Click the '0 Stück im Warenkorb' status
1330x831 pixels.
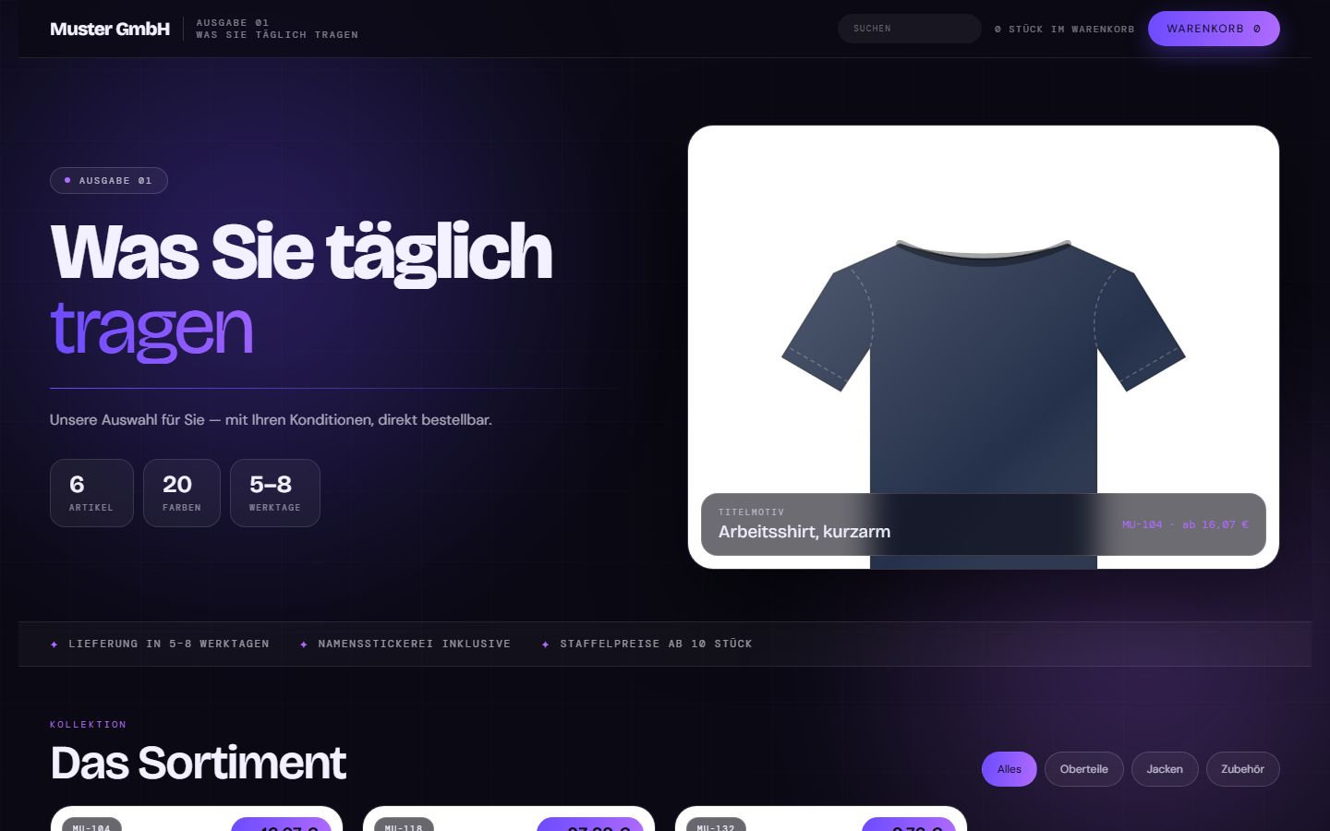click(1064, 30)
